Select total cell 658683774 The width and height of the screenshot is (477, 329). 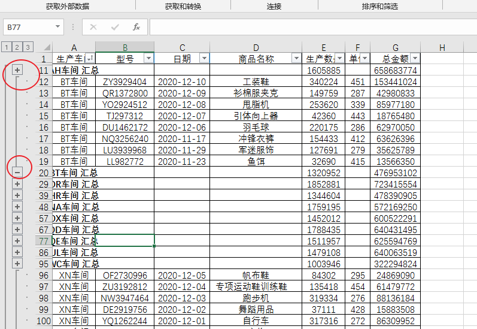[395, 70]
